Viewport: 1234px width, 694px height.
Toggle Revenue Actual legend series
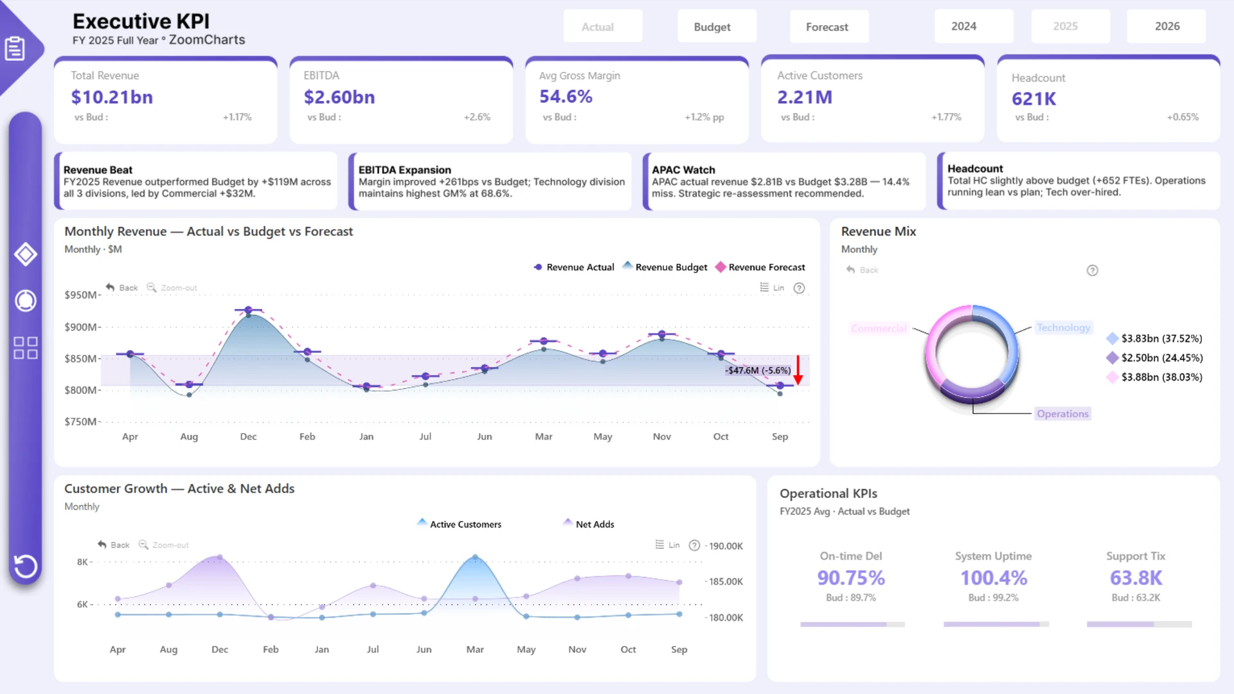[x=574, y=267]
